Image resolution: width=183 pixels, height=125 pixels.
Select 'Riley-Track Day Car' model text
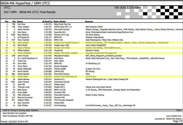tap(62, 24)
